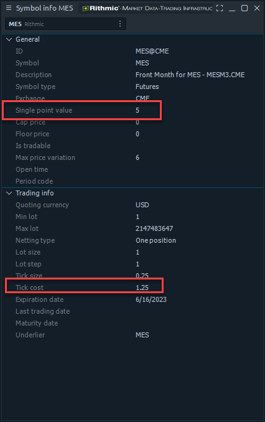Image resolution: width=265 pixels, height=422 pixels.
Task: Select the Tick cost row
Action: [132, 288]
